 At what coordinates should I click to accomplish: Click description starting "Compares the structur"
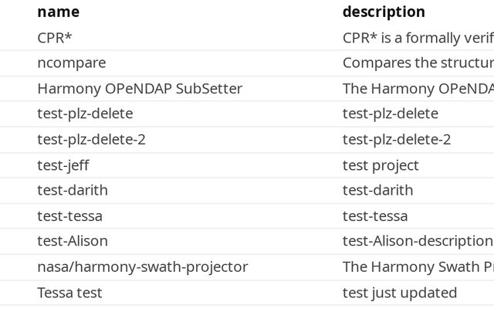pos(417,63)
